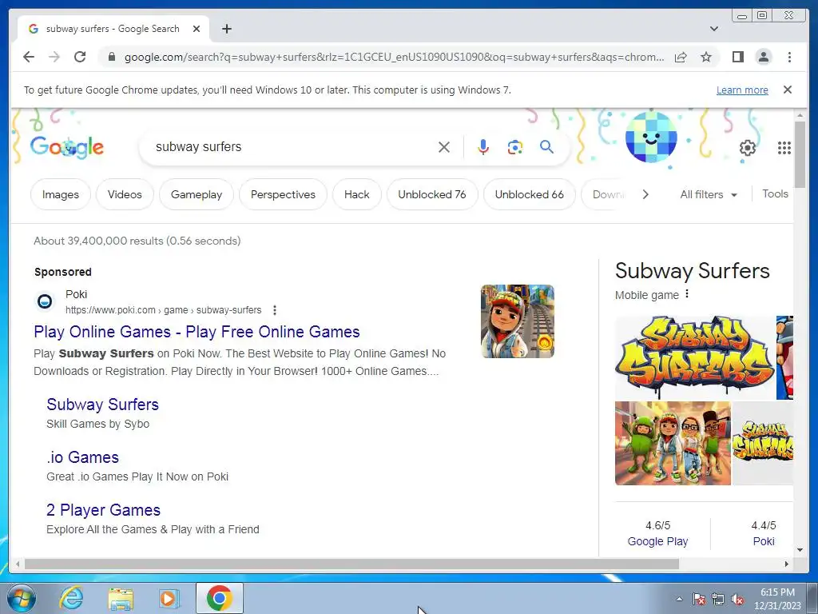Viewport: 818px width, 614px height.
Task: Click the Chrome taskbar button
Action: [219, 598]
